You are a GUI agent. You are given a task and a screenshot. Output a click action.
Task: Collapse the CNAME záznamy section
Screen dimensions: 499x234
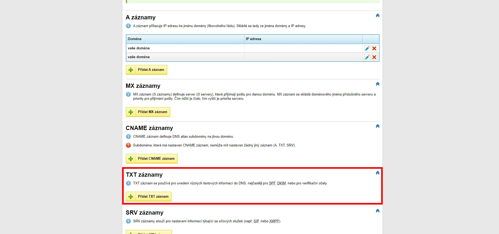[x=377, y=126]
